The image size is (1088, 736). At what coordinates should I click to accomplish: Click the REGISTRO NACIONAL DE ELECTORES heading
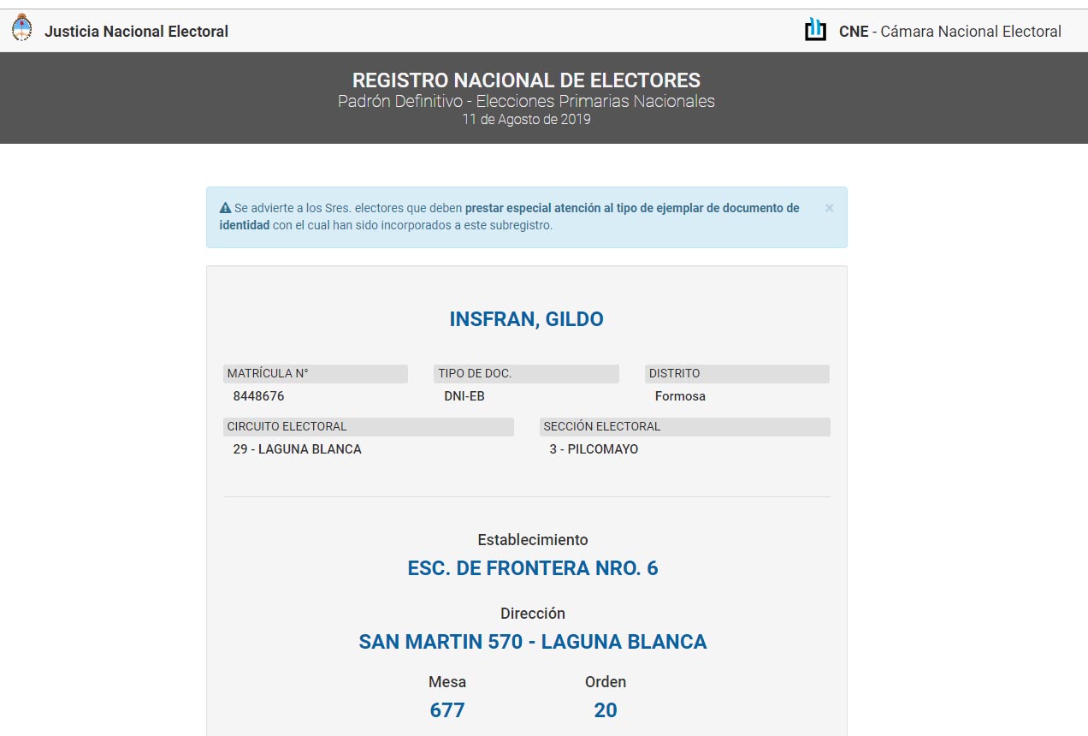click(x=527, y=80)
